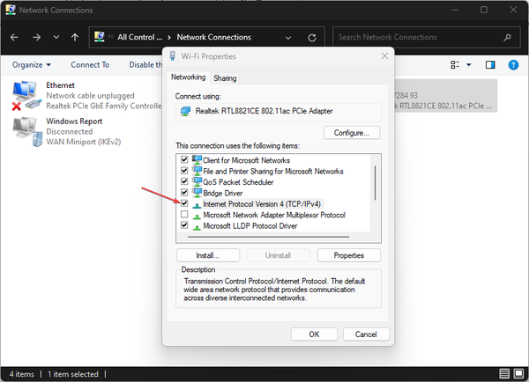Close the Wi-Fi Properties dialog
529x382 pixels.
pyautogui.click(x=384, y=56)
